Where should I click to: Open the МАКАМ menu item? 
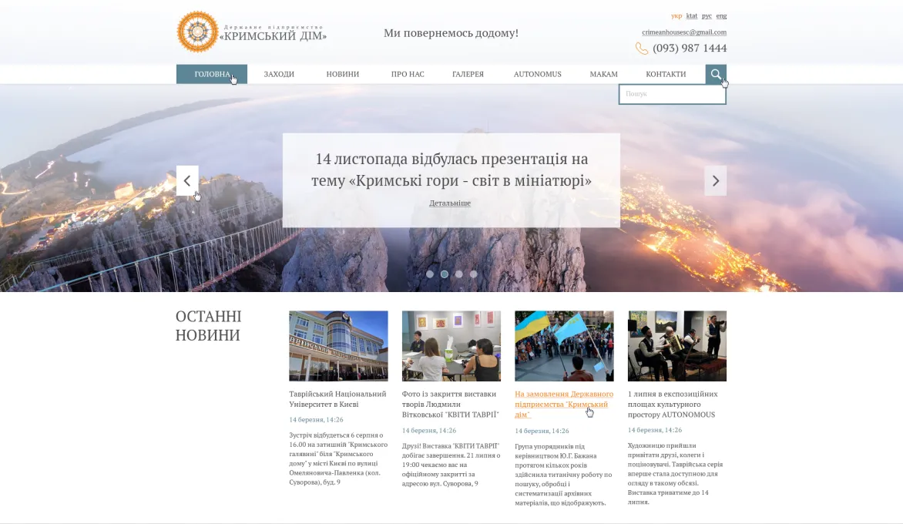(x=603, y=74)
